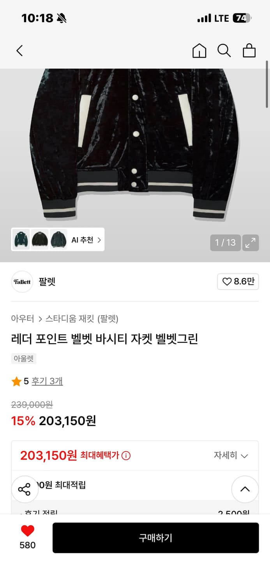This screenshot has height=585, width=270.
Task: Tap 구매하기 to purchase
Action: 156,537
